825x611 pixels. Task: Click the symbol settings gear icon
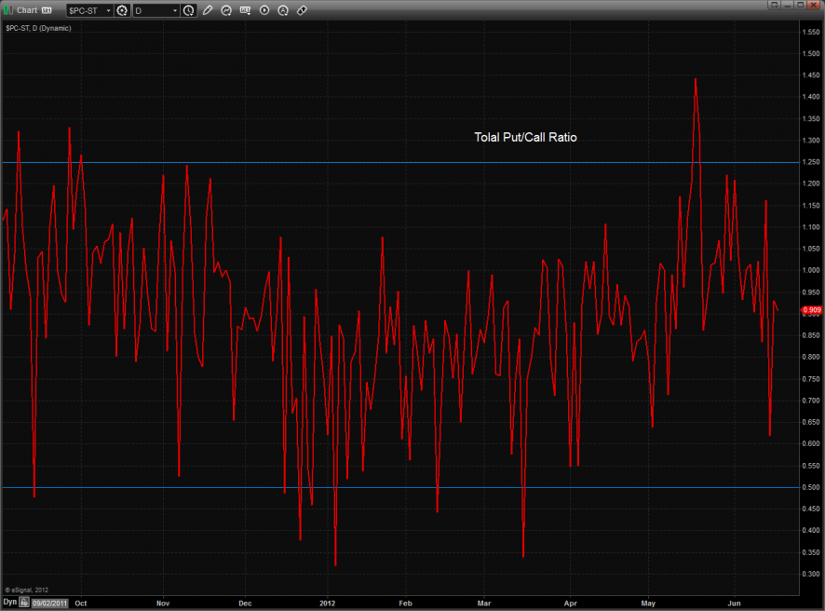(121, 10)
